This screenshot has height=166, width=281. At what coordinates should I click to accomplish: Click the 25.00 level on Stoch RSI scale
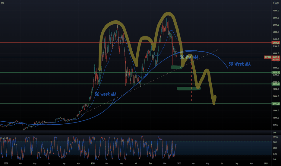tap(275, 154)
